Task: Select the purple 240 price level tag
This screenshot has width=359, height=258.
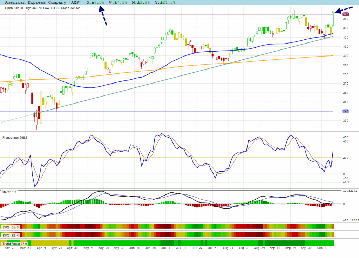Action: 346,111
